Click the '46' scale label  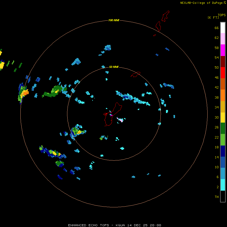point(217,78)
